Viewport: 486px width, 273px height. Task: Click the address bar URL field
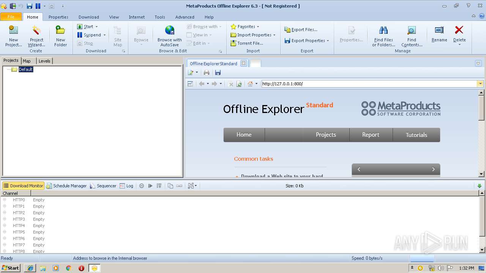tap(369, 84)
